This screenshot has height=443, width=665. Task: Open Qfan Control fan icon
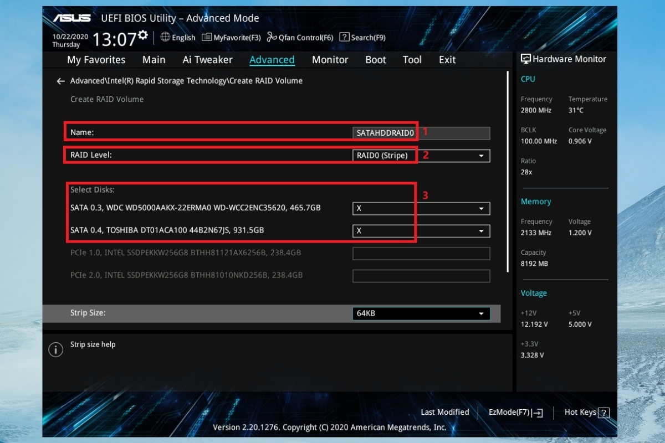(272, 37)
